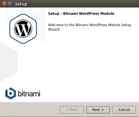The width and height of the screenshot is (139, 117).
Task: Click the empty grey footer left of Back button
Action: [x=30, y=110]
